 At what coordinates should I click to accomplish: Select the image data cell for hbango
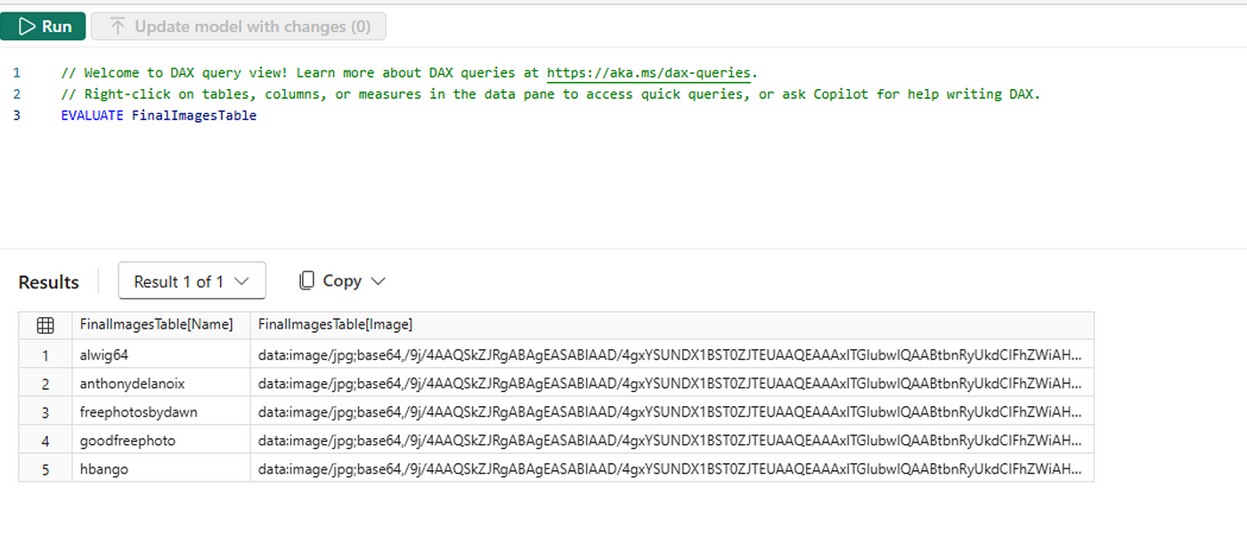(x=672, y=468)
